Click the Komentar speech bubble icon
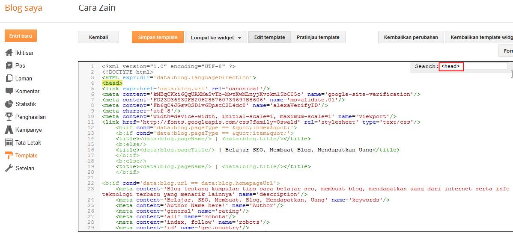The image size is (513, 237). [9, 91]
